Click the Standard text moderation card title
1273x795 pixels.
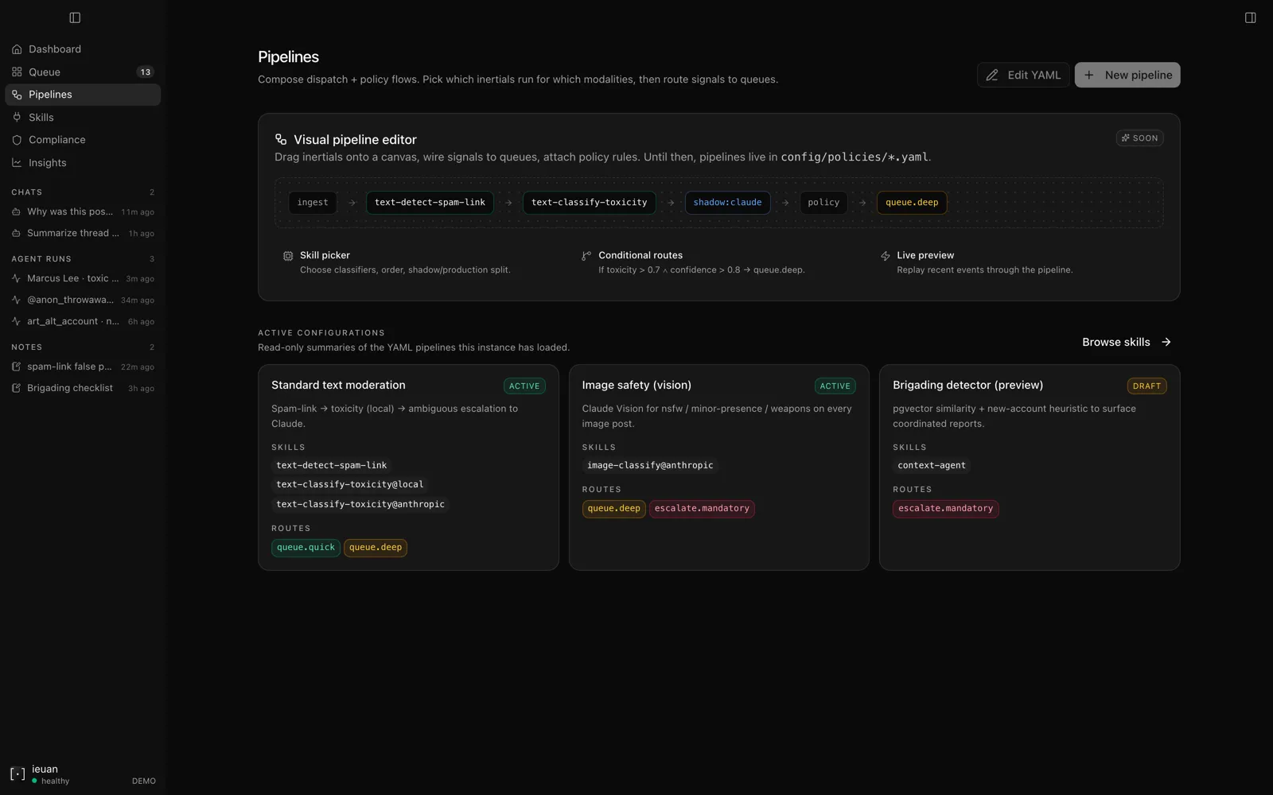click(338, 385)
